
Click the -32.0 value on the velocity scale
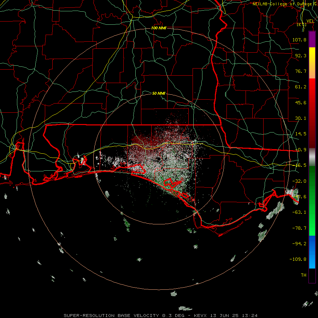(x=299, y=181)
